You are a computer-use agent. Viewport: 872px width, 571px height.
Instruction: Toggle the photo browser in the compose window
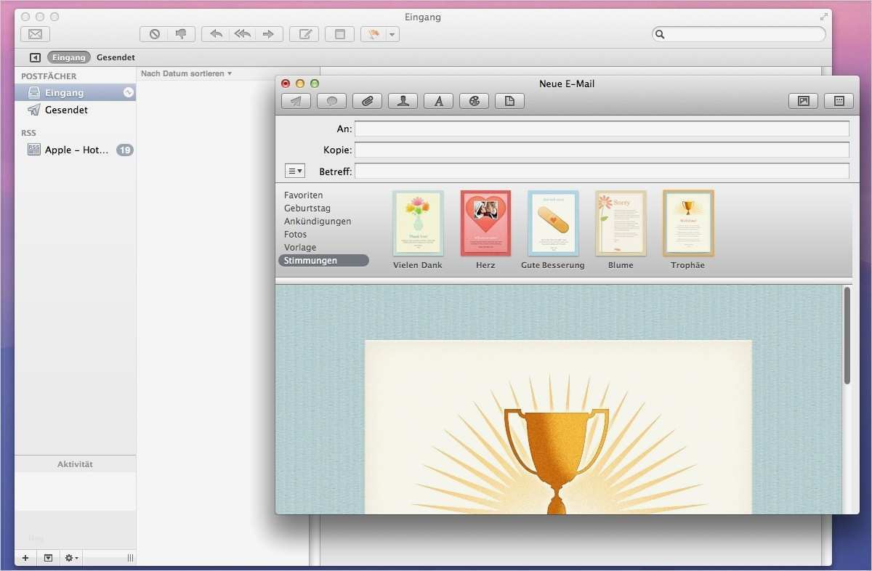click(803, 100)
